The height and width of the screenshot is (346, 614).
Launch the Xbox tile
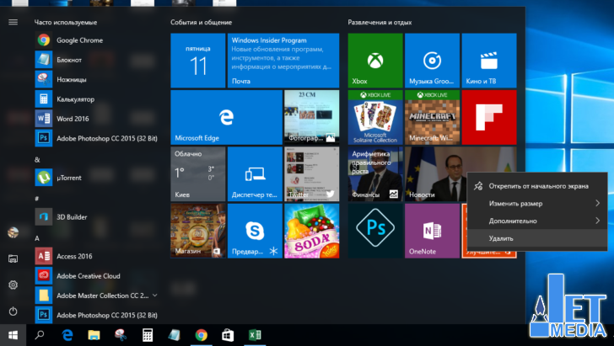(375, 61)
